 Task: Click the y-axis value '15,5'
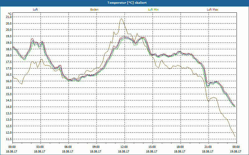[x=9, y=88]
